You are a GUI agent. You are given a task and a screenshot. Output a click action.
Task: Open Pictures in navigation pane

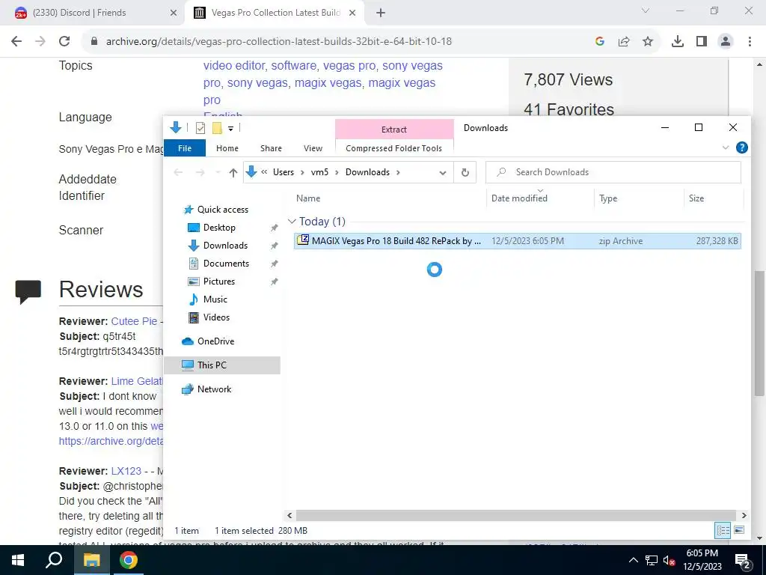coord(219,282)
